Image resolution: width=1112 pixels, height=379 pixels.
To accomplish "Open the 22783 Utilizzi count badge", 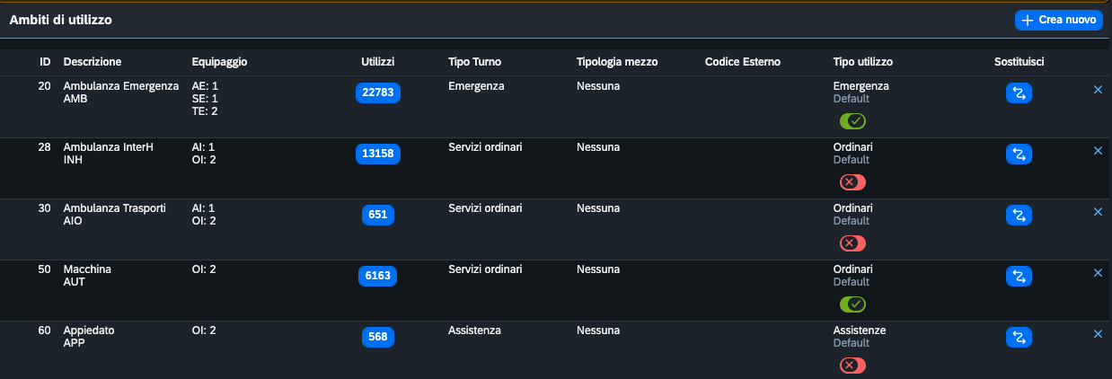I will pyautogui.click(x=378, y=93).
